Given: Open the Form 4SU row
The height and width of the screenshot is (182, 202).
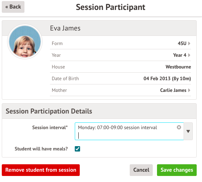Looking at the screenshot, I should (120, 43).
